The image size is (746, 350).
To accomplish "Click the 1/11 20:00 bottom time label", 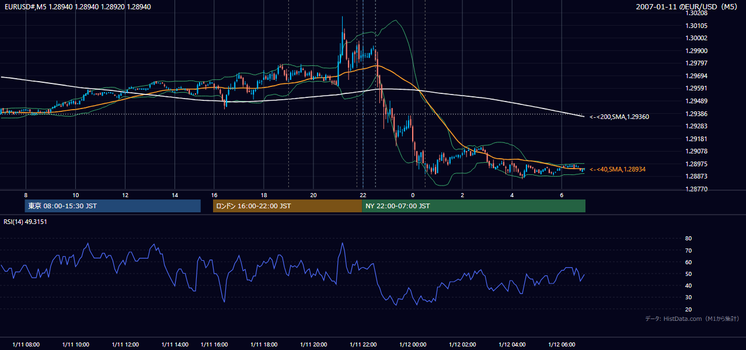I will coord(313,344).
